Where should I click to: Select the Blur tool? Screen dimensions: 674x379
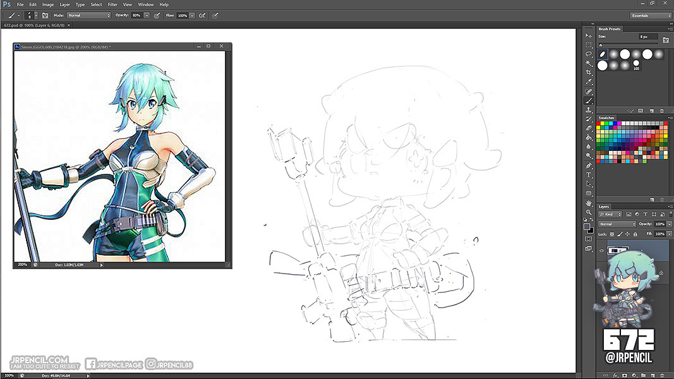coord(589,147)
